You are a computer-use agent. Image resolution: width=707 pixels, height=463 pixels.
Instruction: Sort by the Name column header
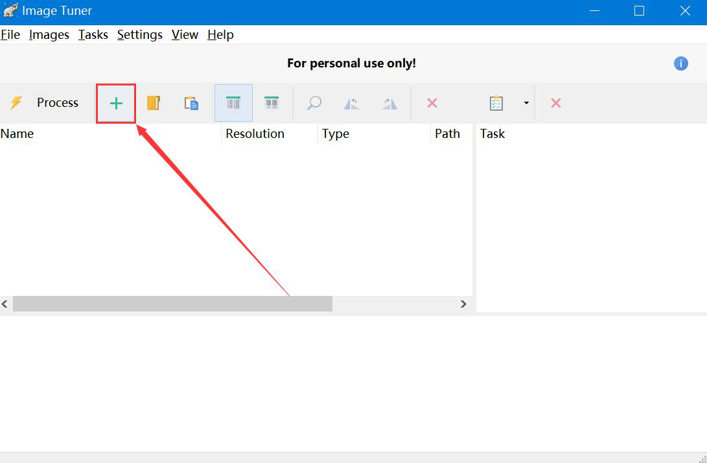coord(110,134)
